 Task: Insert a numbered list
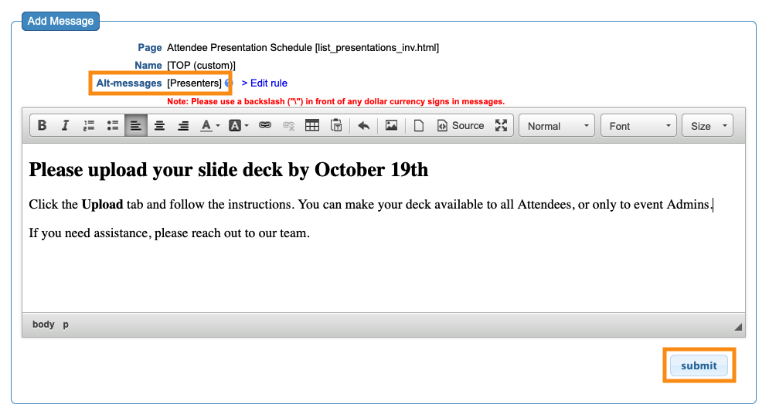click(89, 126)
